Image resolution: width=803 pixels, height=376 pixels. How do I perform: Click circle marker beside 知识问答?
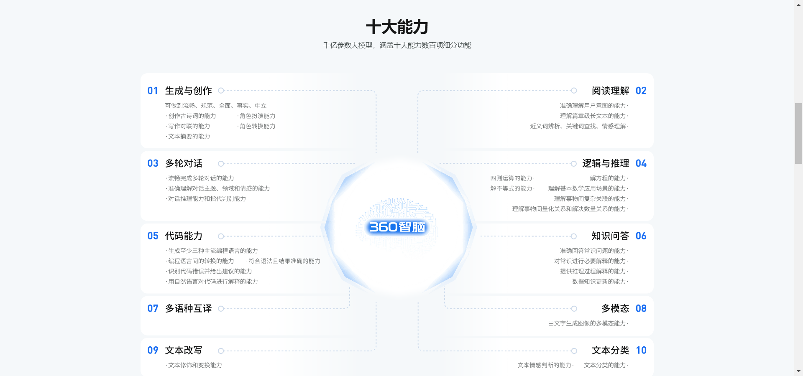coord(574,236)
